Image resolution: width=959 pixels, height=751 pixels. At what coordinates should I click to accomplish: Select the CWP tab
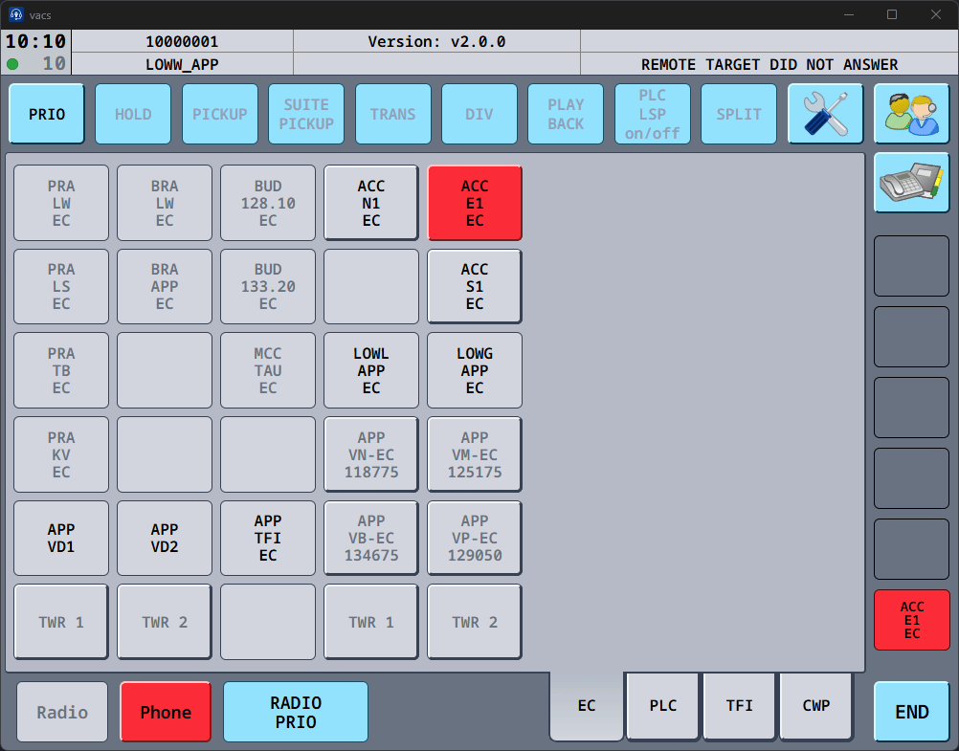816,706
